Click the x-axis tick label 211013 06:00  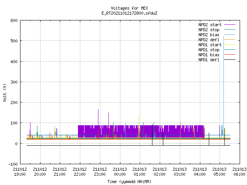tap(239, 172)
